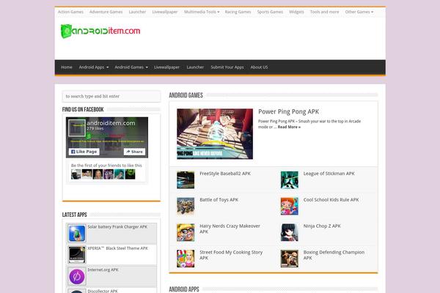440x293 pixels.
Task: Open the About US page
Action: pyautogui.click(x=259, y=67)
